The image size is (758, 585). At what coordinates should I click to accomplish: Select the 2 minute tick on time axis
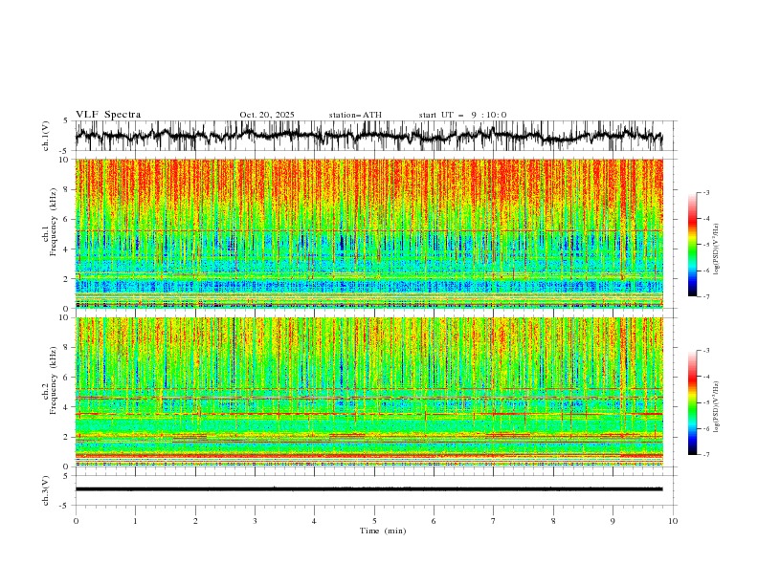(x=195, y=521)
